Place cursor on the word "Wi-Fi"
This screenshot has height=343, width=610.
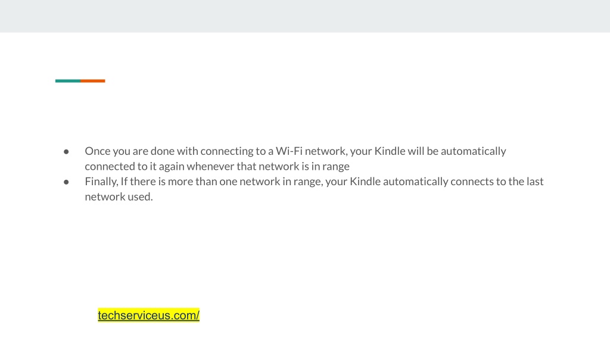click(x=289, y=151)
